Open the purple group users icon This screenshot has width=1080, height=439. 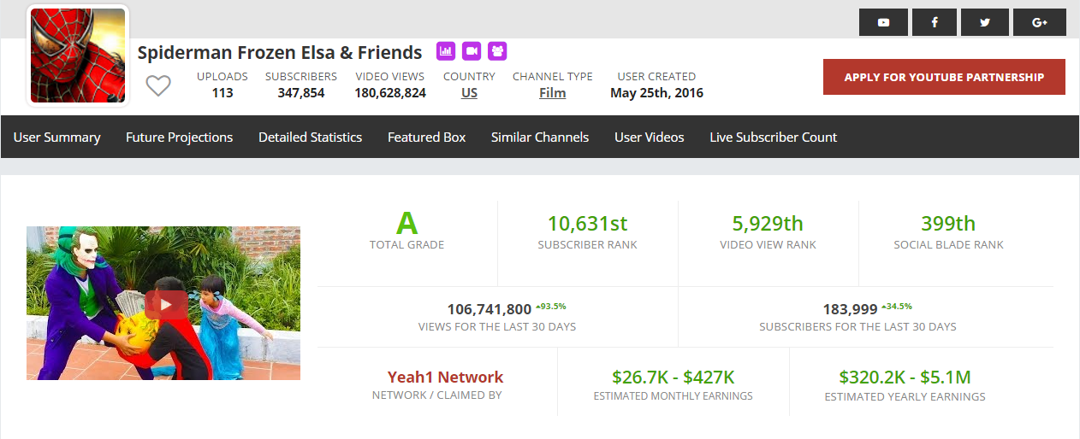tap(497, 51)
